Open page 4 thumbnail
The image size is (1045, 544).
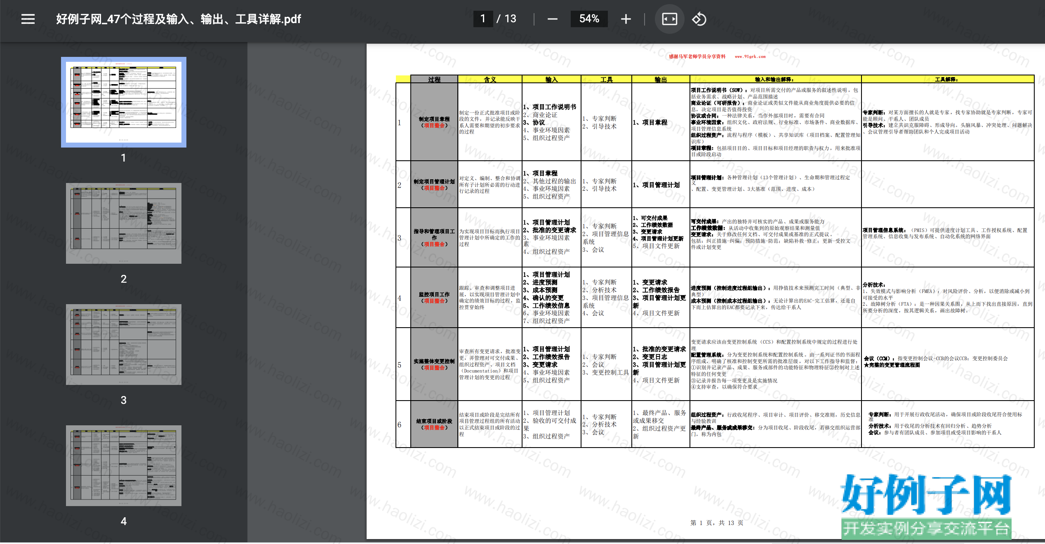pyautogui.click(x=124, y=466)
